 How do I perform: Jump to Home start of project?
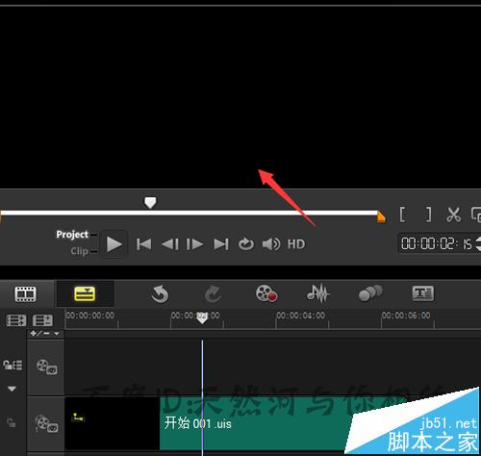click(143, 244)
